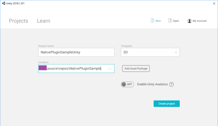
Task: Click the Enable Unity Analytics label text
Action: (152, 84)
